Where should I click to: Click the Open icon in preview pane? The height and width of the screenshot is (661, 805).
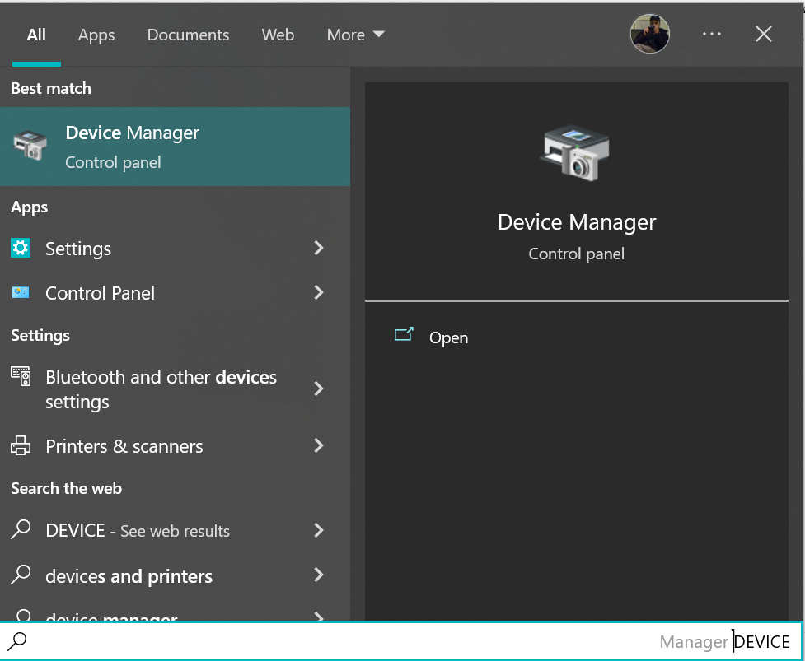coord(404,335)
